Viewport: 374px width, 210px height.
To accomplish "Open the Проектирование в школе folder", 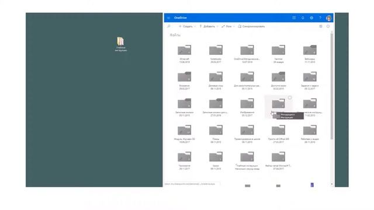I will pyautogui.click(x=247, y=130).
